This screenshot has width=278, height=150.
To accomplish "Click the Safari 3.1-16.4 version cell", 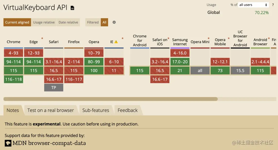I will click(54, 62).
